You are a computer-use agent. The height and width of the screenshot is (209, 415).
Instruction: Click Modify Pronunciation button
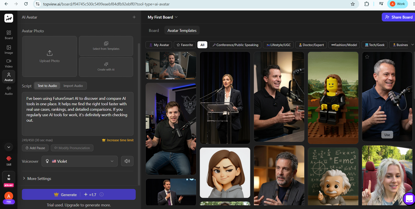coord(72,148)
